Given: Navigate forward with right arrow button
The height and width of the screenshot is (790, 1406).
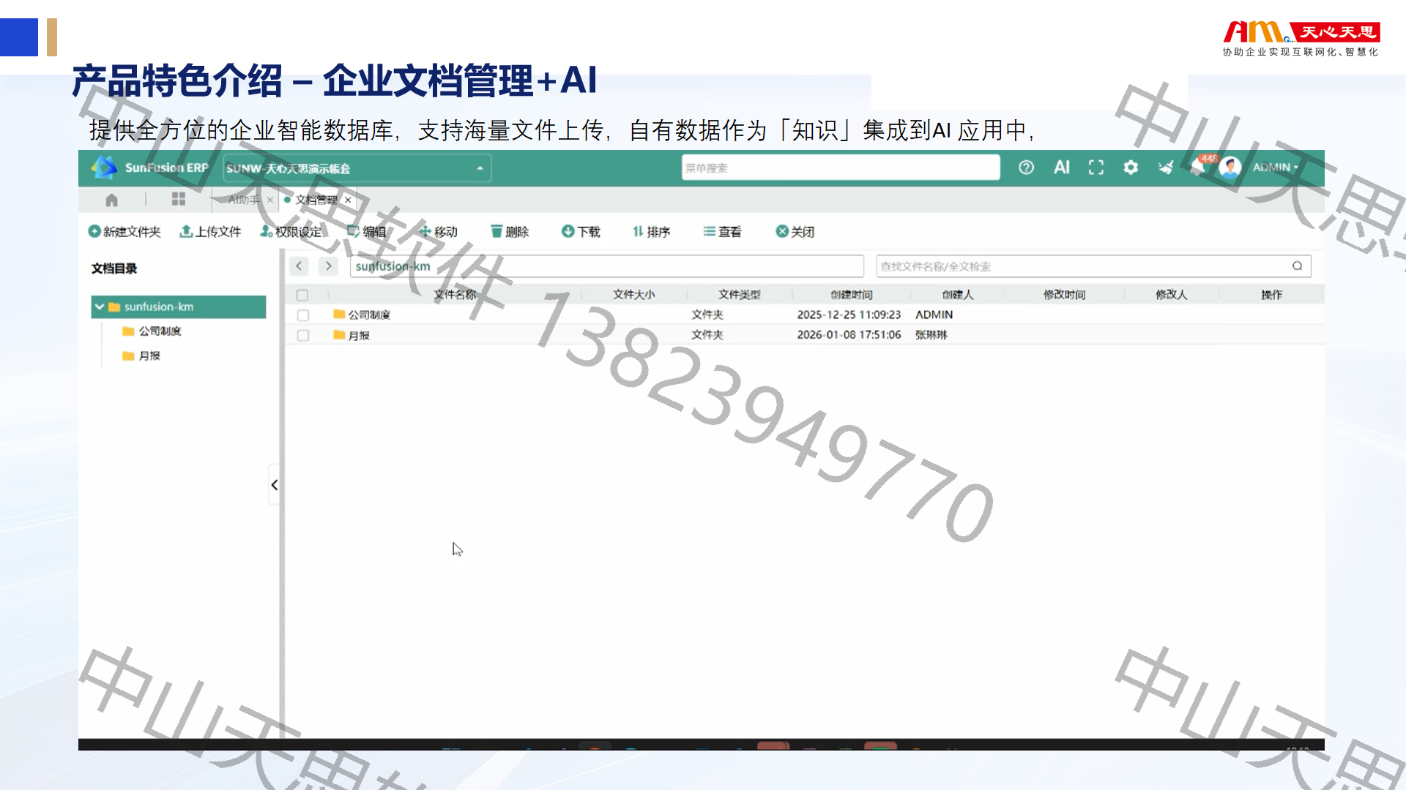Looking at the screenshot, I should click(328, 266).
